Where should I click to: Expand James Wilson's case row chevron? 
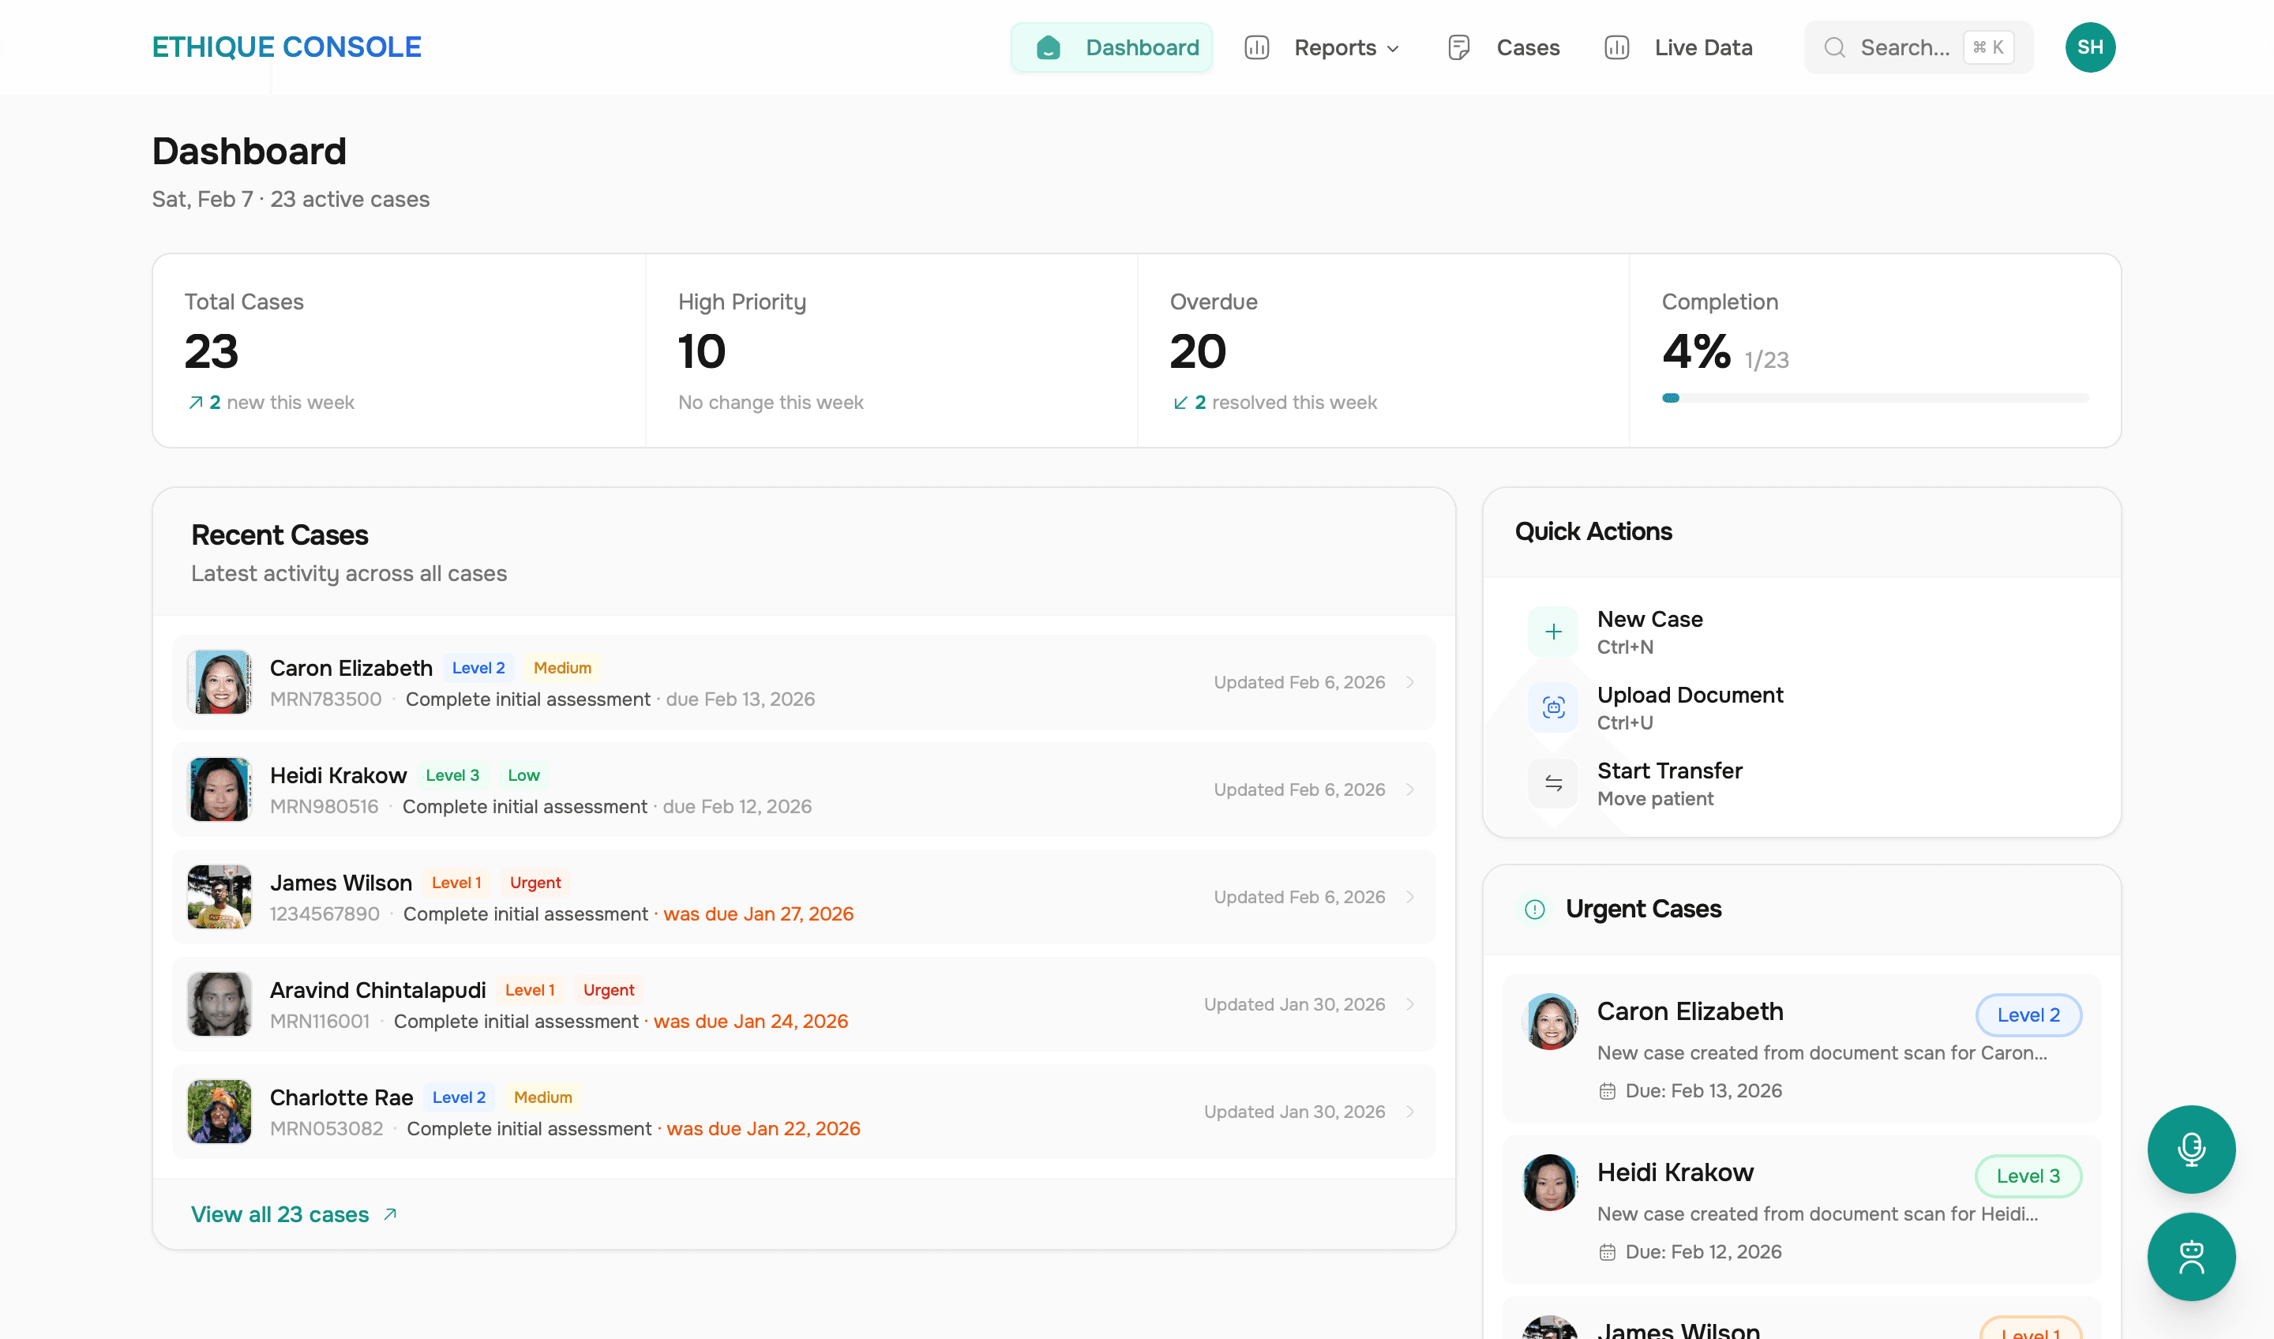click(1410, 897)
